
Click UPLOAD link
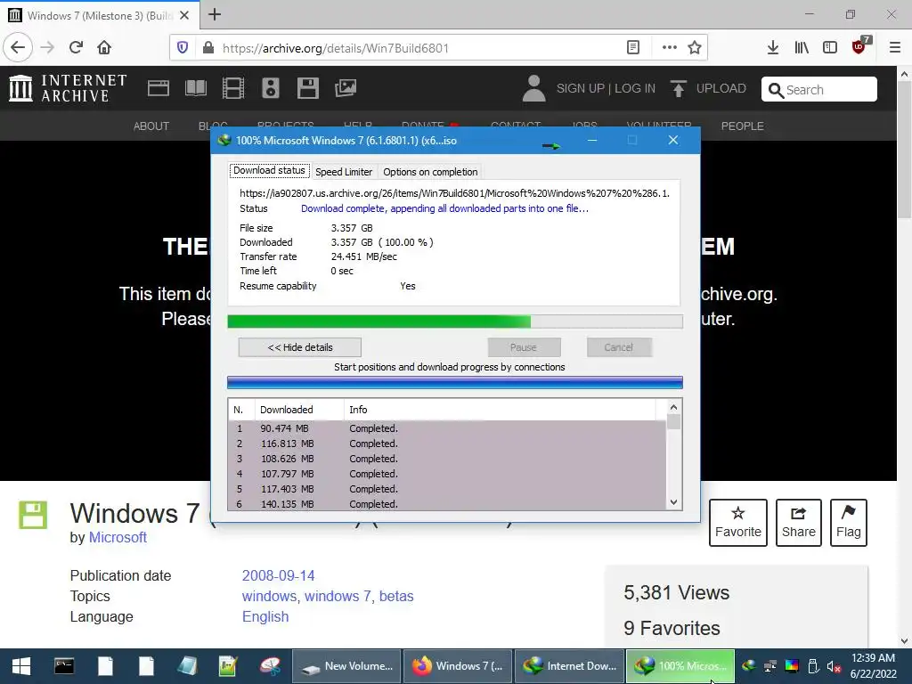[x=721, y=88]
